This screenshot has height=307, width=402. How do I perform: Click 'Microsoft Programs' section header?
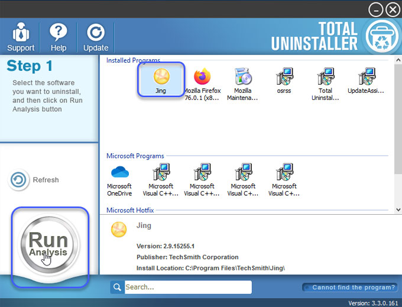click(x=135, y=156)
